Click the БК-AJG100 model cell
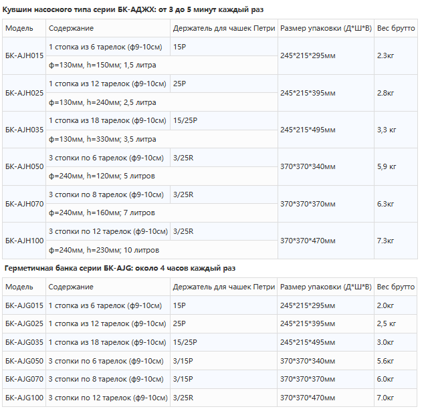Viewport: 424px width, 411px height. point(24,398)
